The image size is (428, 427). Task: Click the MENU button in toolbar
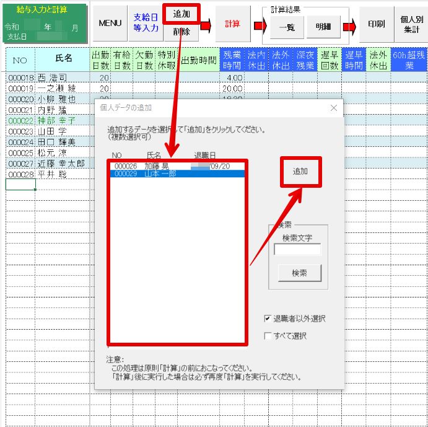point(110,24)
